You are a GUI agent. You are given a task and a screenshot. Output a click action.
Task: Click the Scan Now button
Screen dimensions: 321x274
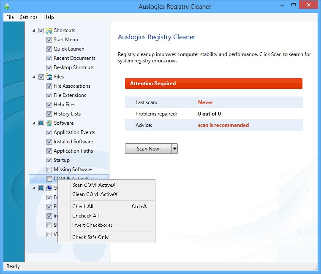(148, 148)
